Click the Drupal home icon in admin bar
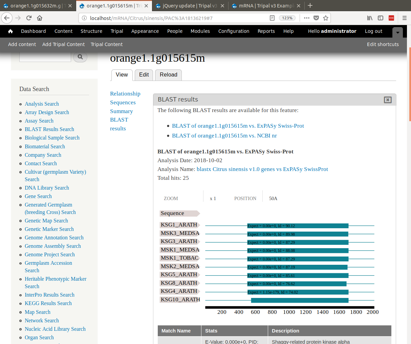 (10, 31)
